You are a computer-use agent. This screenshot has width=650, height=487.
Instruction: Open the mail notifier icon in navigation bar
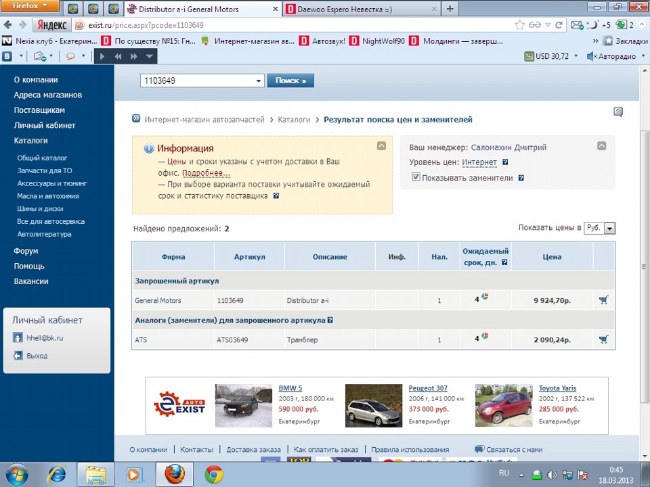[577, 25]
